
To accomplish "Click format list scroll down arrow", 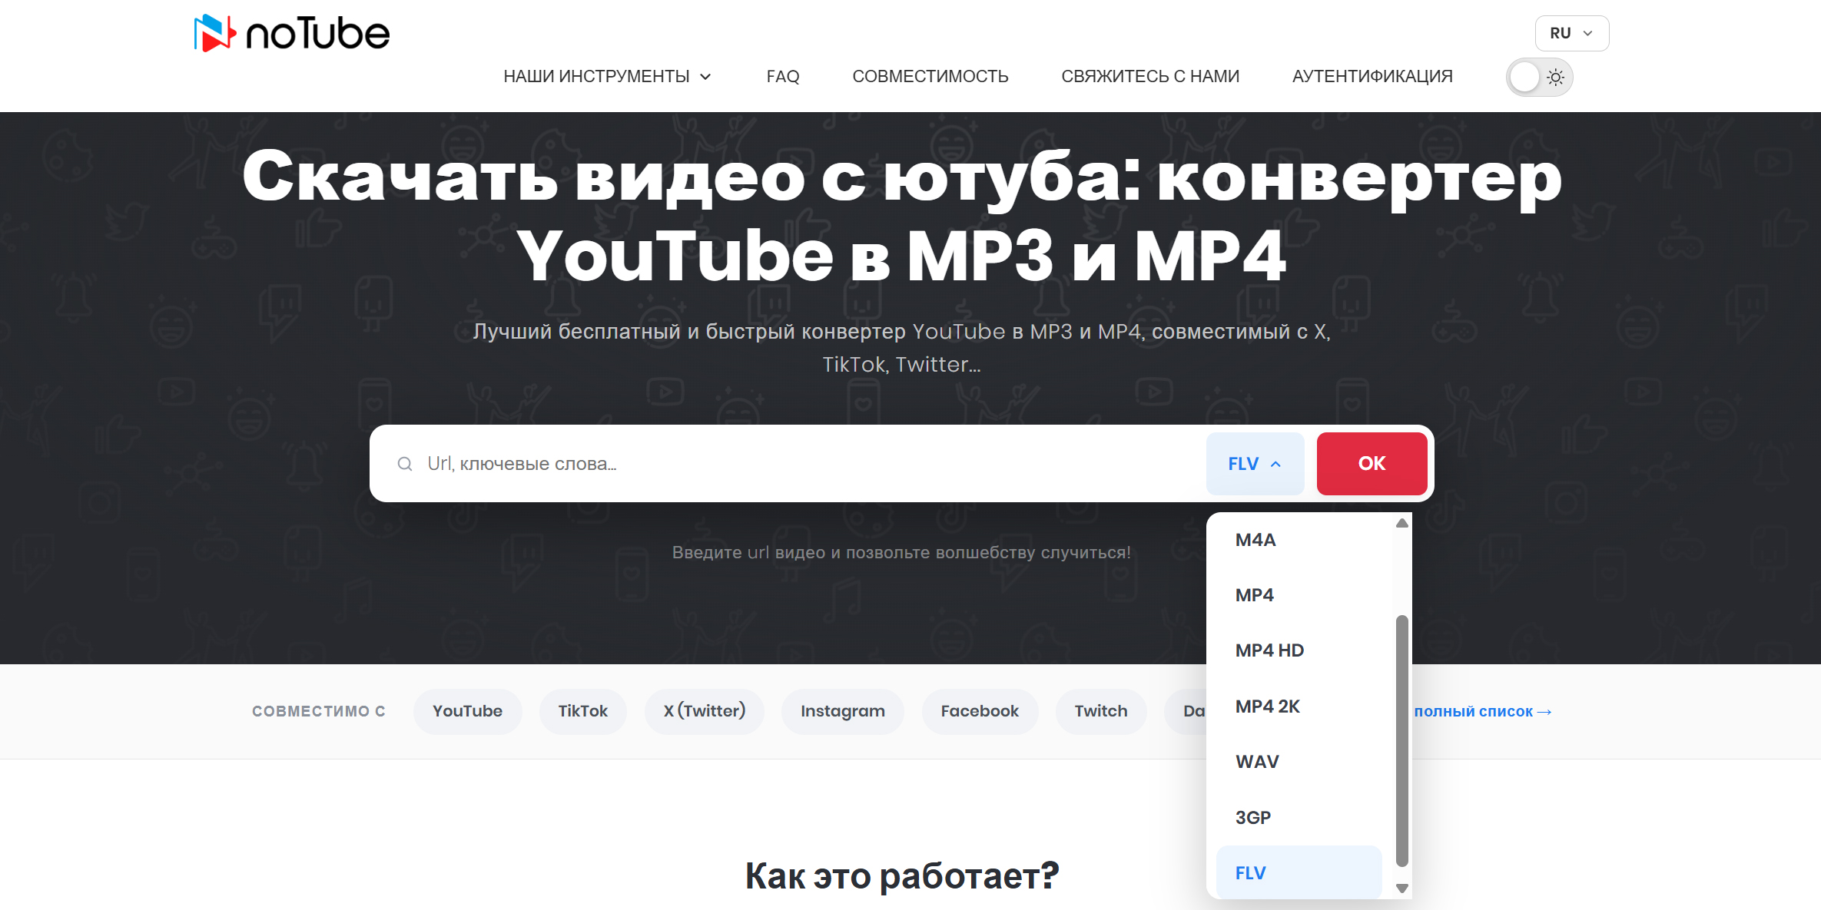I will 1401,888.
